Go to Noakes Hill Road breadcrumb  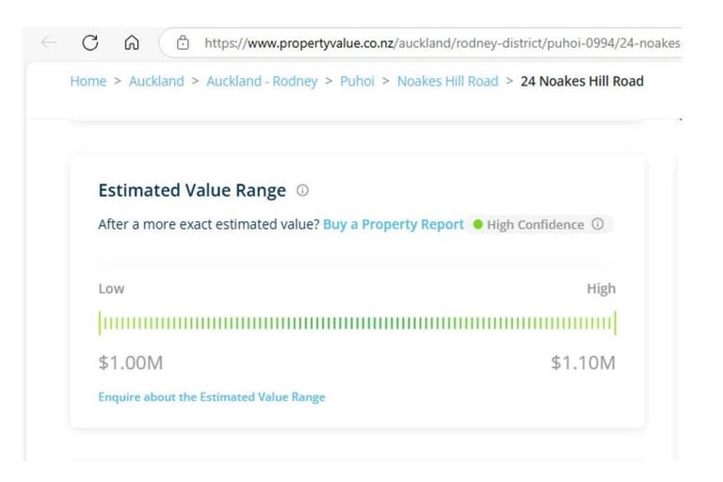click(x=447, y=81)
